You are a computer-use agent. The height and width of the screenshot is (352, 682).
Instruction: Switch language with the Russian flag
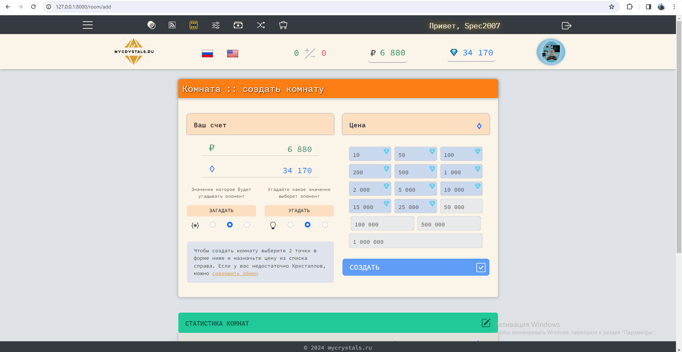point(207,54)
